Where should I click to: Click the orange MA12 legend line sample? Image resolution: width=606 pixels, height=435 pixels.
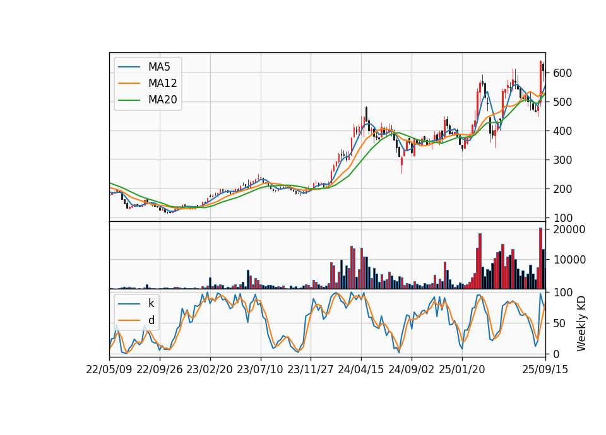pos(129,83)
